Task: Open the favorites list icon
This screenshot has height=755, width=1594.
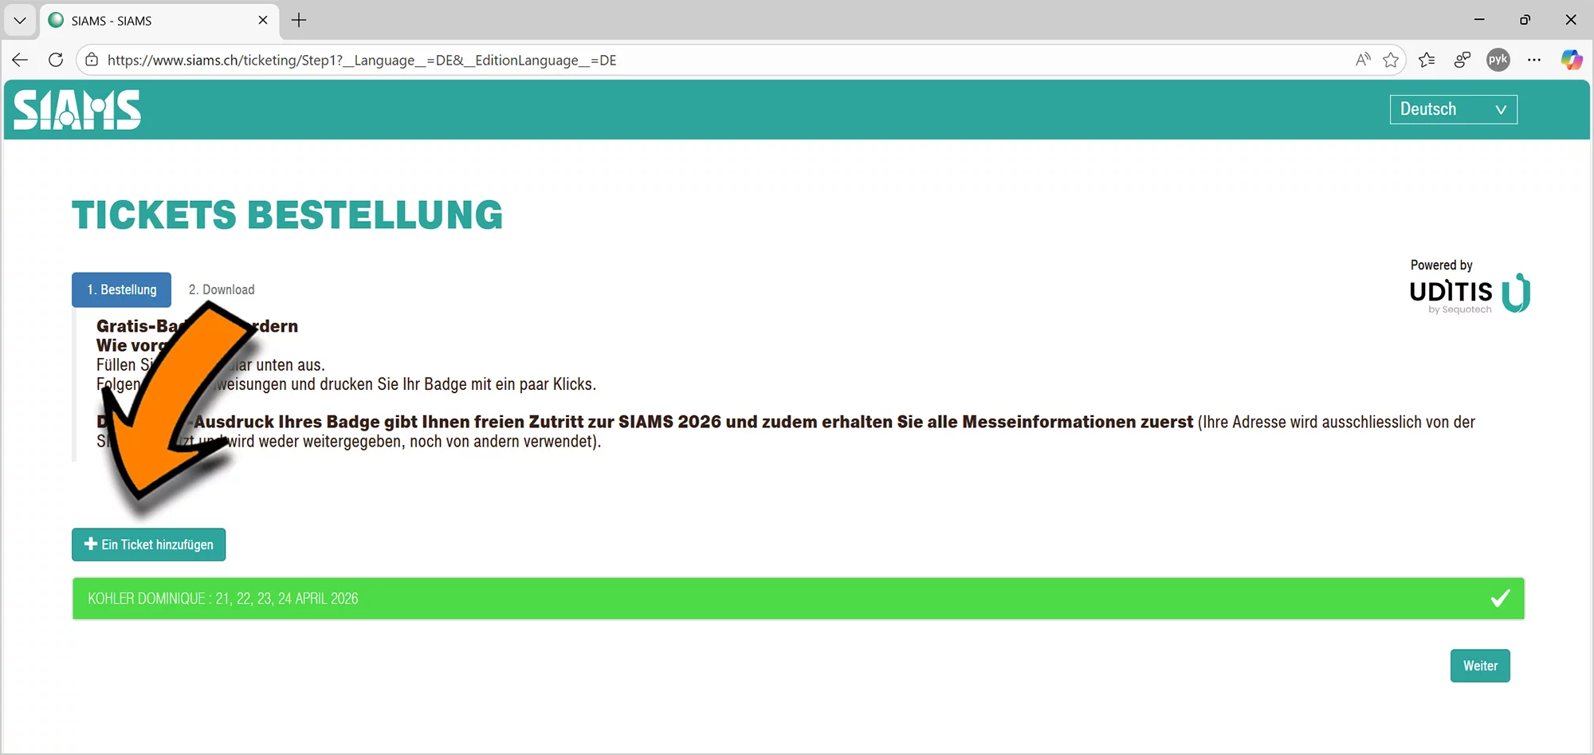Action: [x=1427, y=60]
